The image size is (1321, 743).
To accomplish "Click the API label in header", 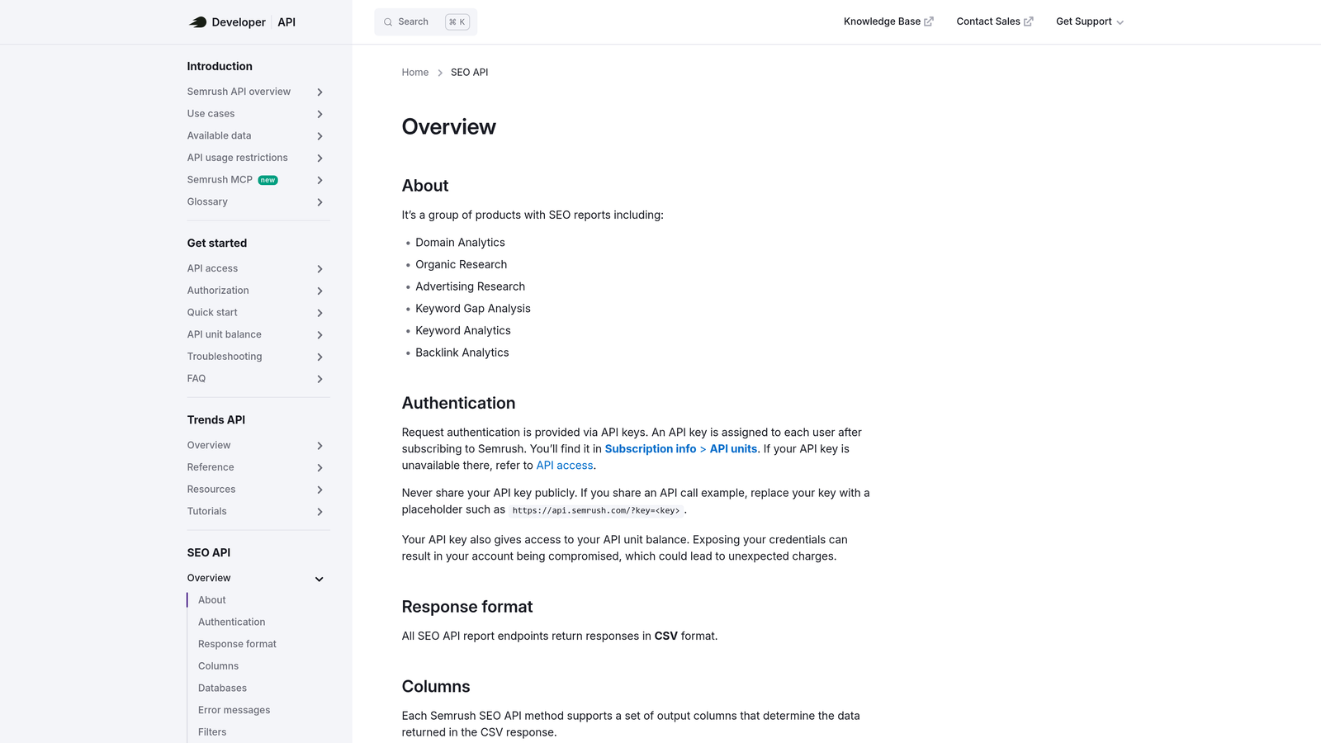I will (x=286, y=22).
